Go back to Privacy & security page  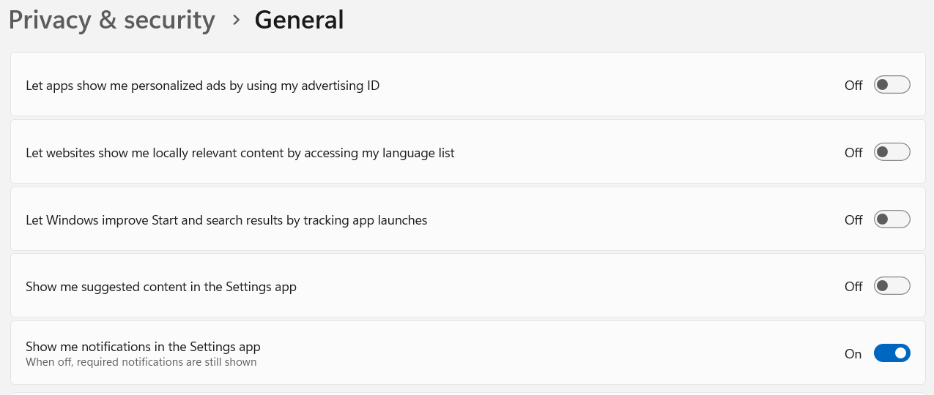pyautogui.click(x=111, y=20)
